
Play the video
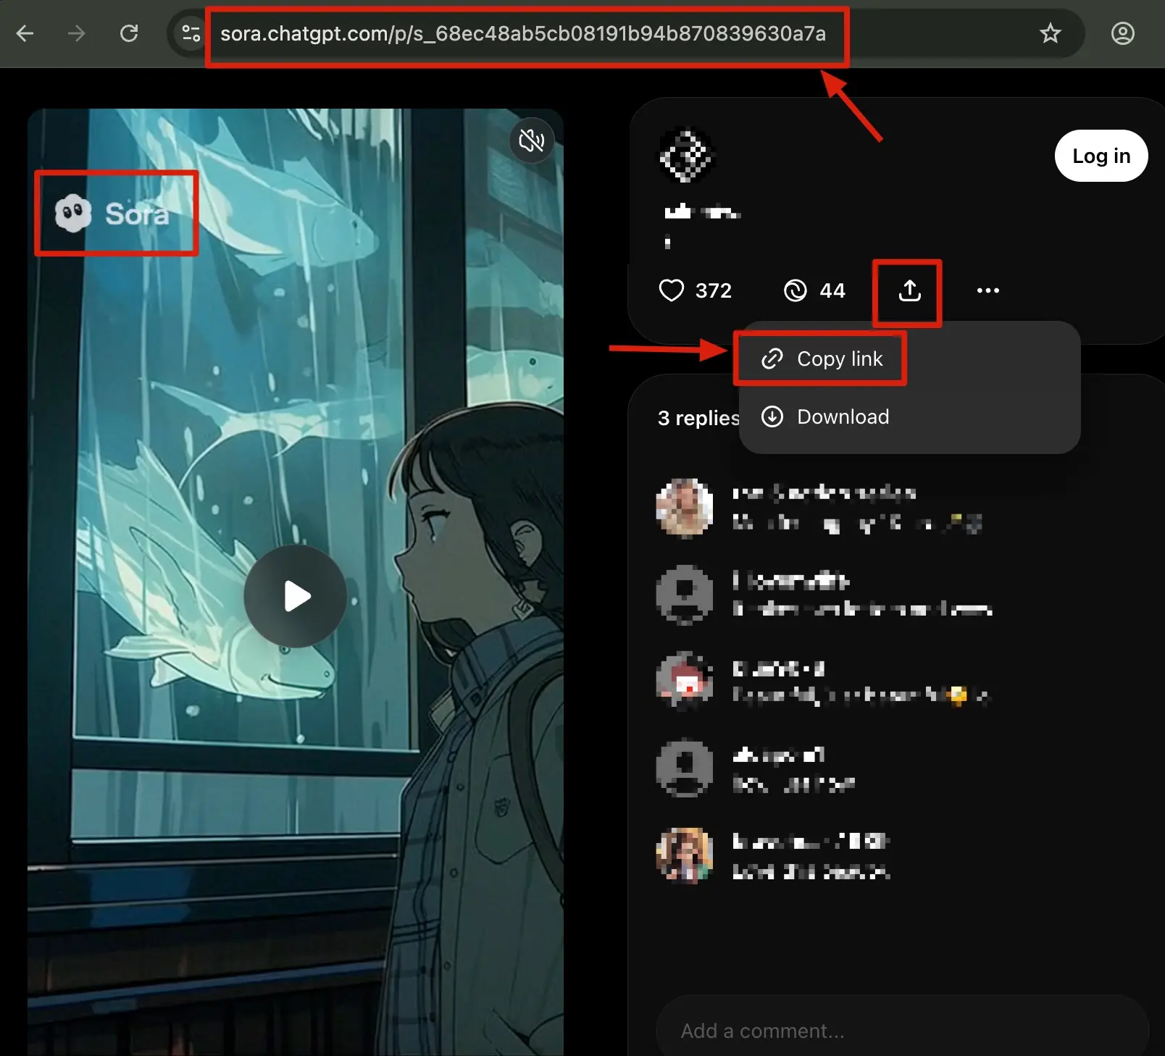pos(295,596)
